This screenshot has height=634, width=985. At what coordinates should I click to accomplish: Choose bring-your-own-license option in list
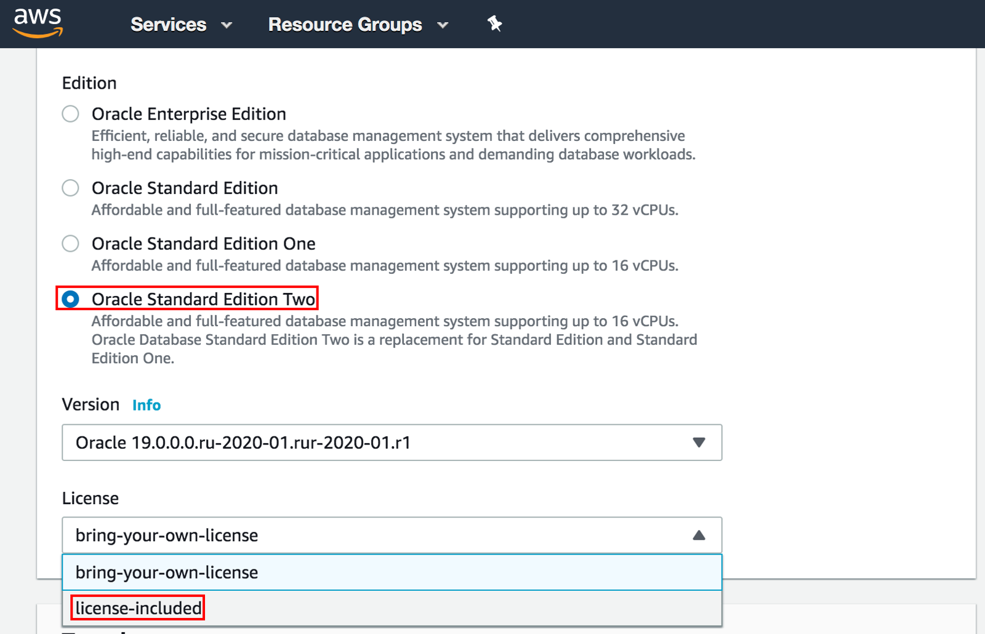coord(392,572)
